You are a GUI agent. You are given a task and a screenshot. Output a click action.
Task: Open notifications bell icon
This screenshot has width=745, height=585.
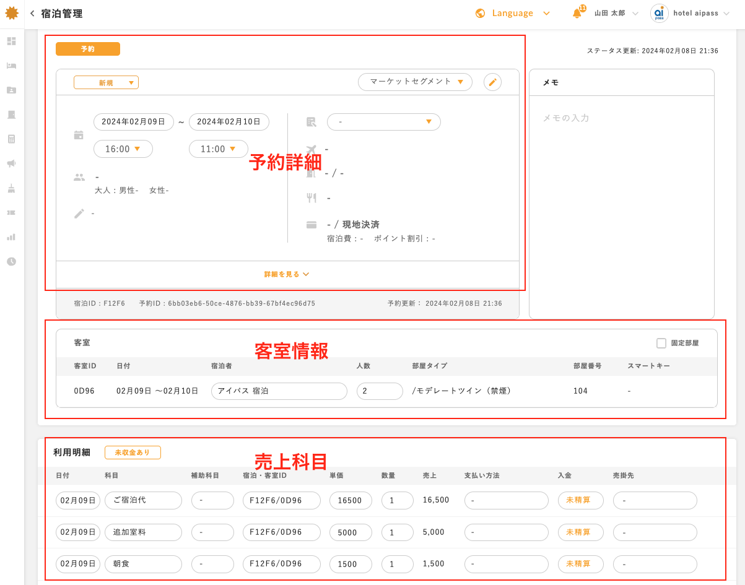(577, 13)
